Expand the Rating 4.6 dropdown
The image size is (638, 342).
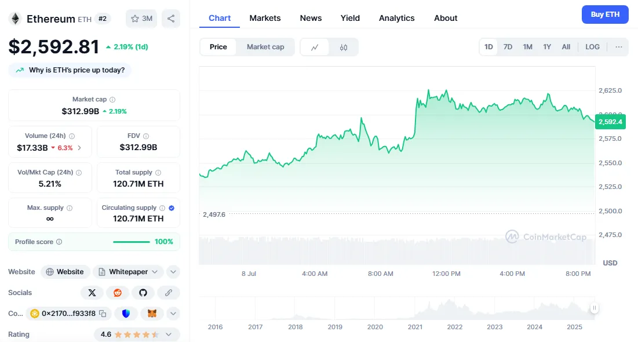point(169,334)
